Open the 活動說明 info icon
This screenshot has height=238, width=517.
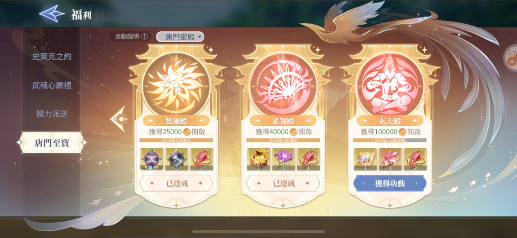click(144, 36)
